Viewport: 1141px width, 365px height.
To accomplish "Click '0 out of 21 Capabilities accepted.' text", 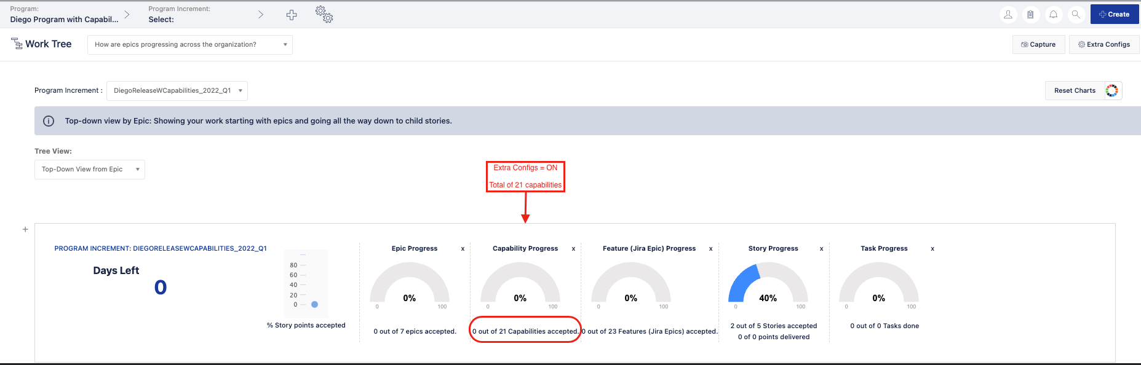I will pos(525,331).
